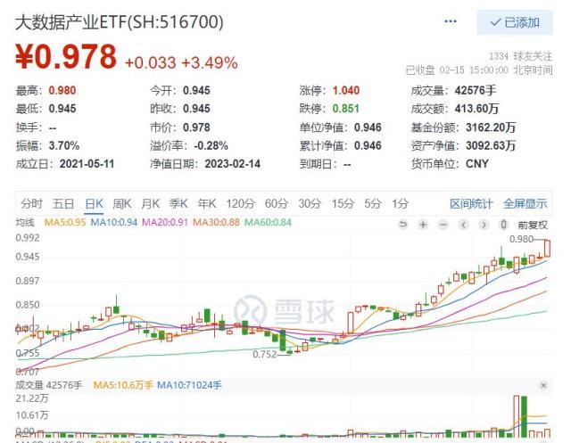This screenshot has height=443, width=571.
Task: Switch to the 15分 interval tab
Action: coord(343,204)
